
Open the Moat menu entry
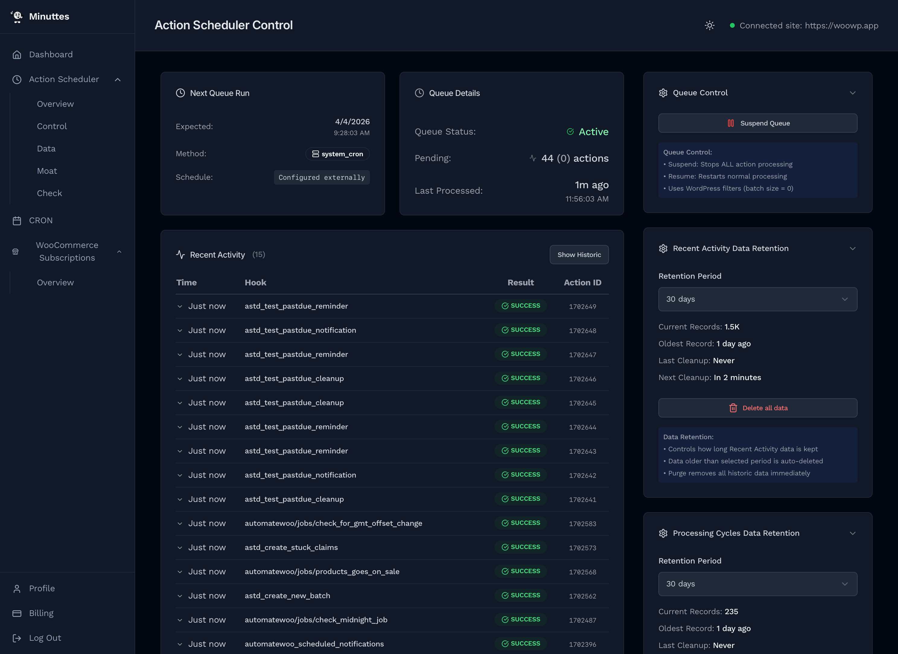[x=47, y=171]
